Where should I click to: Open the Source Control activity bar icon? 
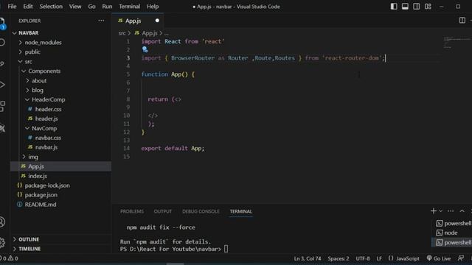(2, 63)
